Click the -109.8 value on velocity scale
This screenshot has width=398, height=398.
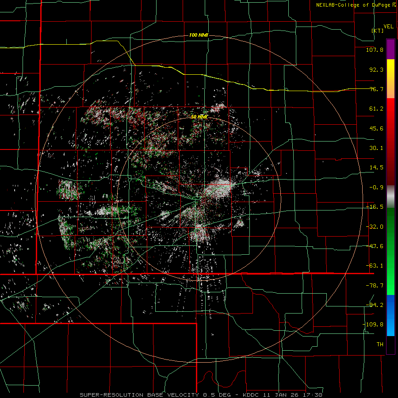coord(373,325)
